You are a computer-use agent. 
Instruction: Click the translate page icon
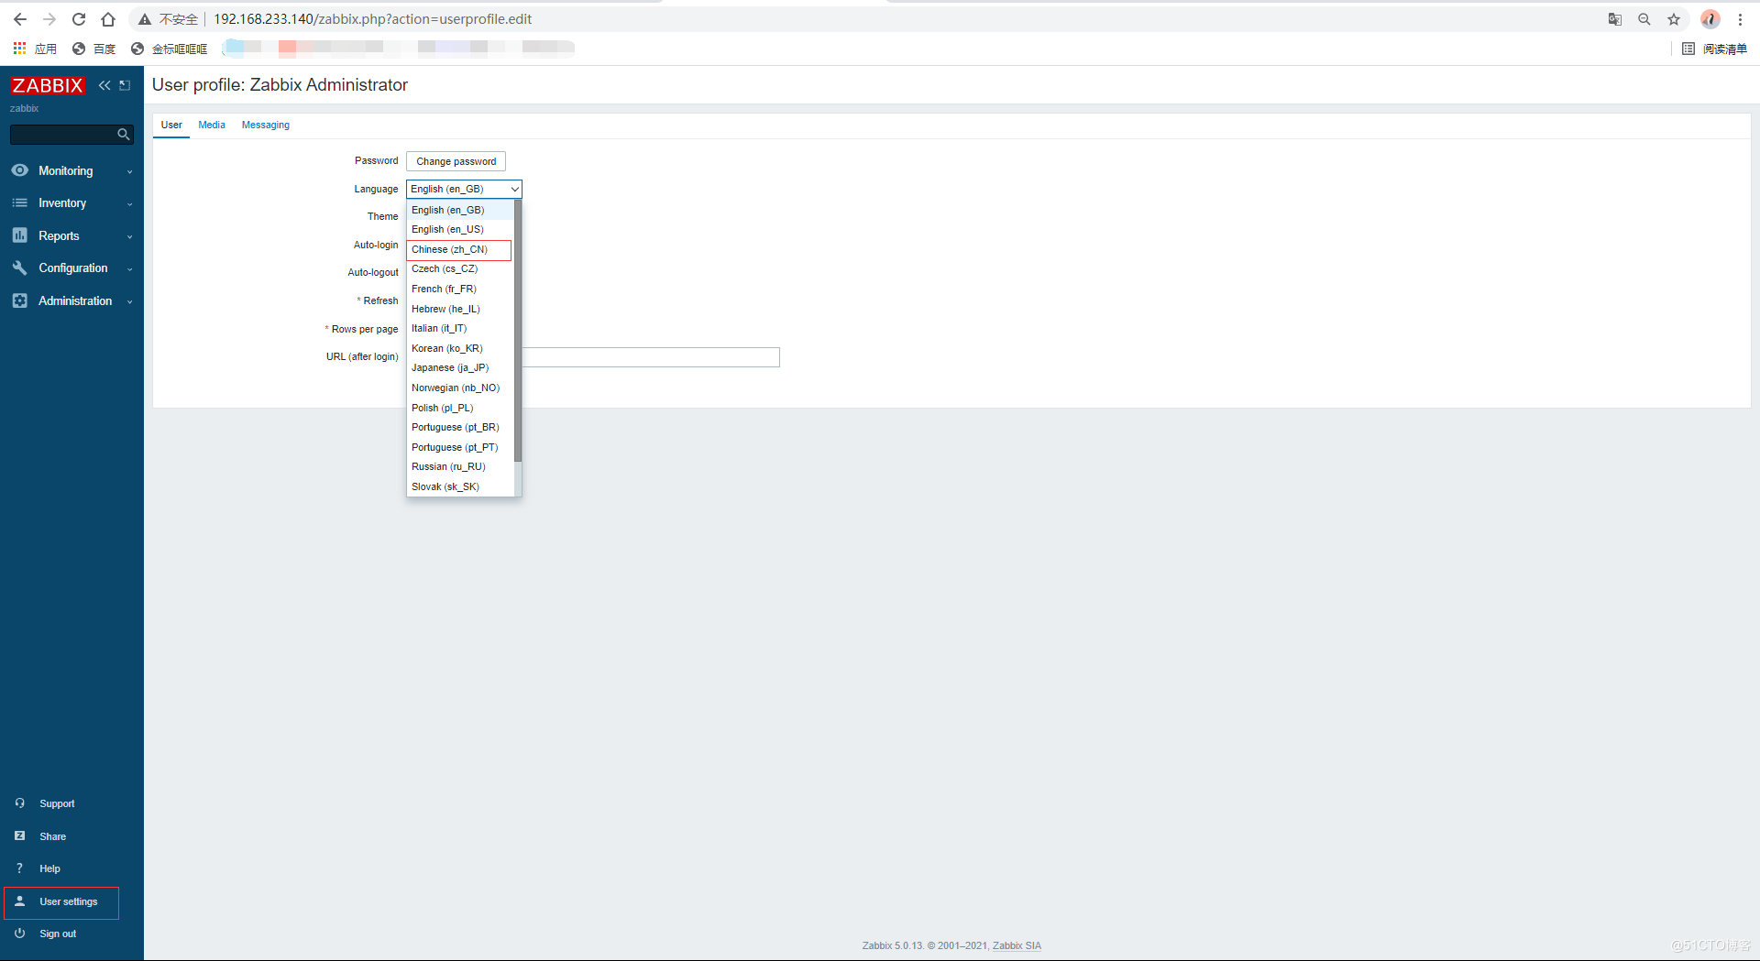[x=1615, y=19]
